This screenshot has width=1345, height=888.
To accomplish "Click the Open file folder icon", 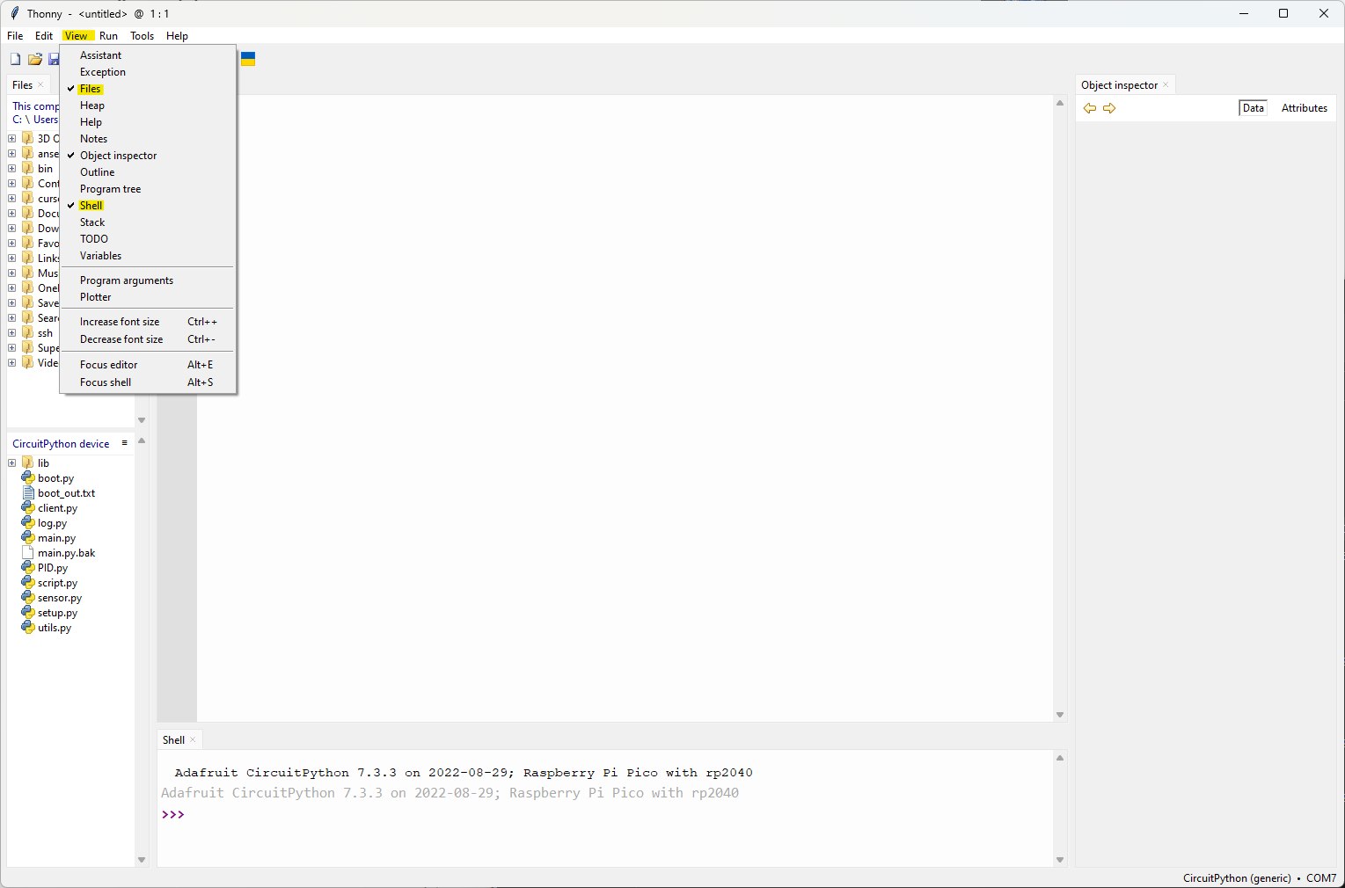I will [x=35, y=59].
